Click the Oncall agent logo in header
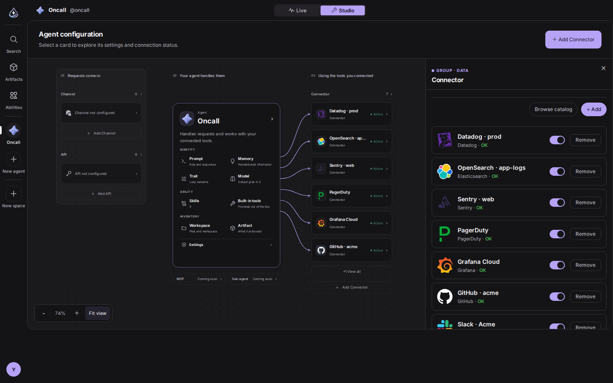613x383 pixels. coord(40,10)
